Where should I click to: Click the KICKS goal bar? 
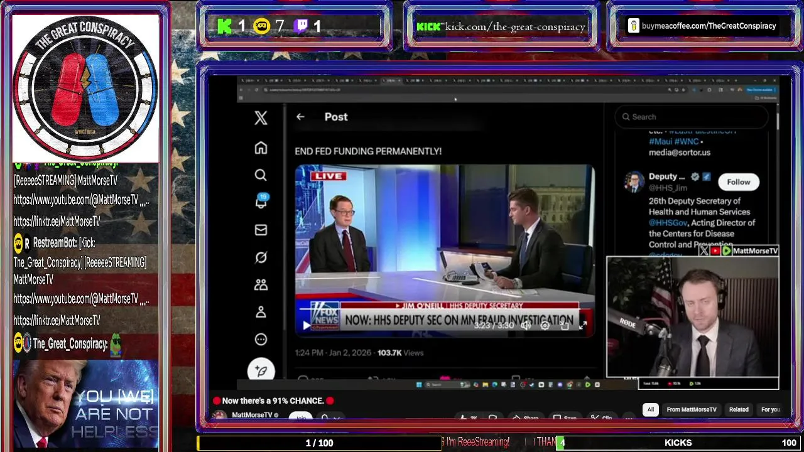click(678, 443)
